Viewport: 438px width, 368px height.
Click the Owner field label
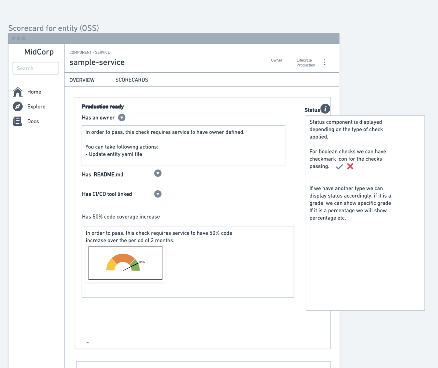tap(277, 60)
